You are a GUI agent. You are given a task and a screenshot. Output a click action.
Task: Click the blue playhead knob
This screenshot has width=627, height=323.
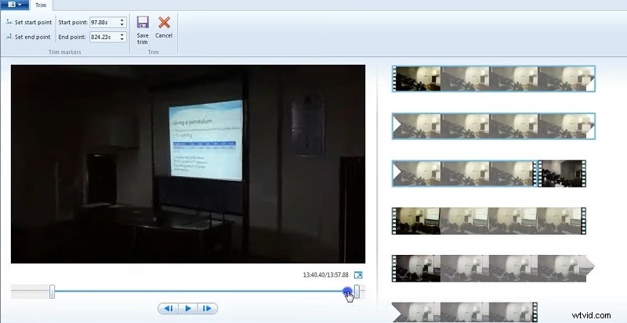(347, 292)
